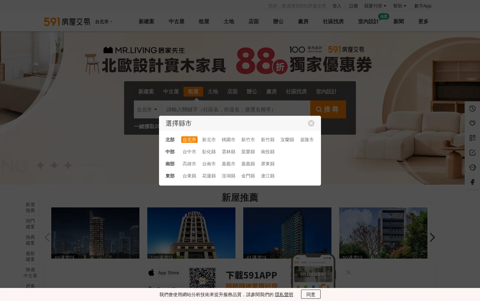The width and height of the screenshot is (480, 301).
Task: Click the edit/feedback pencil sidebar icon
Action: point(472,153)
